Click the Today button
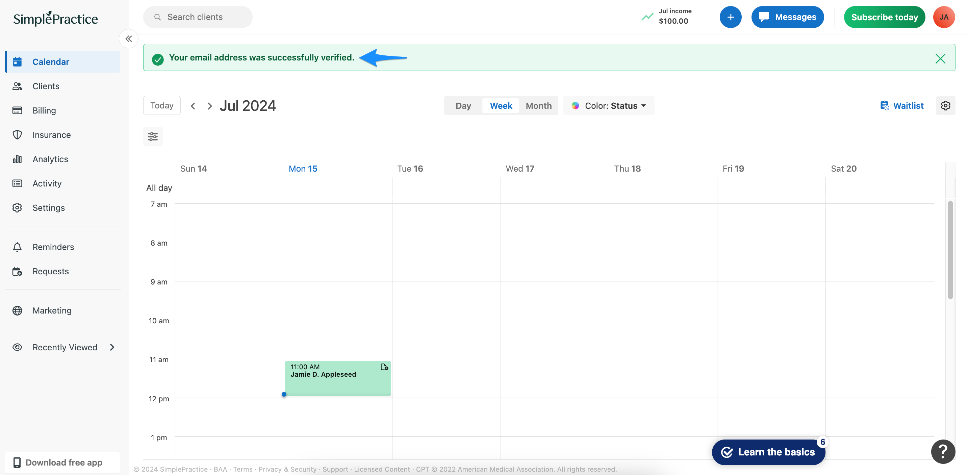The height and width of the screenshot is (475, 968). click(x=161, y=106)
